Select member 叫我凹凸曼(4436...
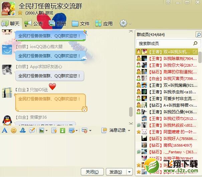202x177 pixels. coord(167,112)
